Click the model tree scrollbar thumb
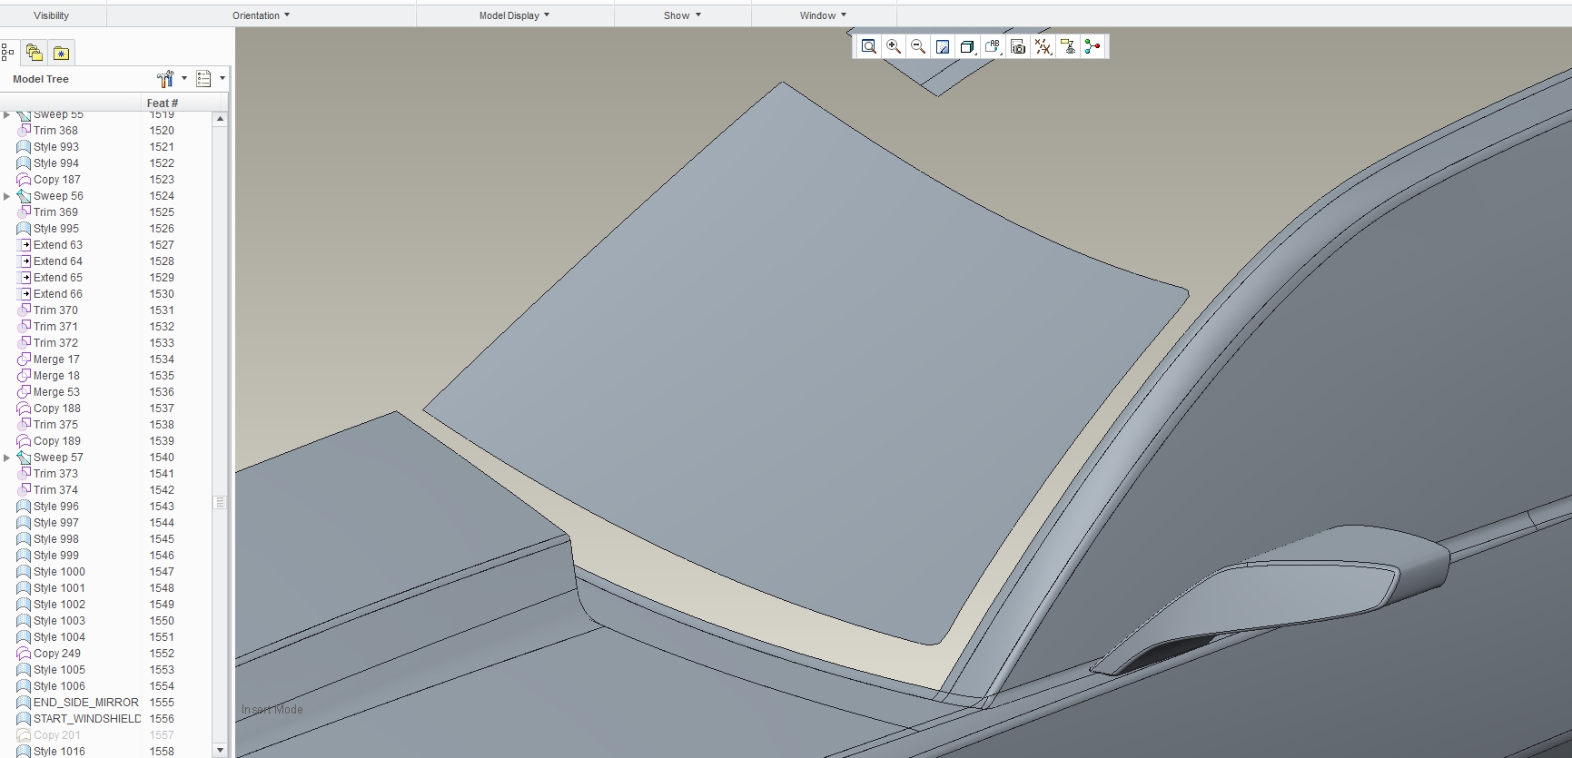Viewport: 1572px width, 758px height. click(220, 502)
